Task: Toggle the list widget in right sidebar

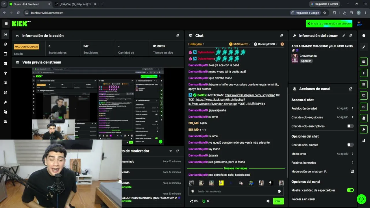Action: click(364, 84)
